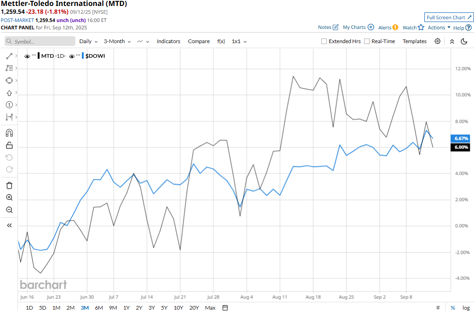This screenshot has height=311, width=474.
Task: Open the f(x) expressions menu
Action: tap(221, 41)
